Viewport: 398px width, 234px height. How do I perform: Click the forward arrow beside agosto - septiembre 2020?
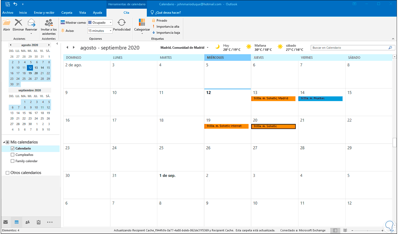74,48
